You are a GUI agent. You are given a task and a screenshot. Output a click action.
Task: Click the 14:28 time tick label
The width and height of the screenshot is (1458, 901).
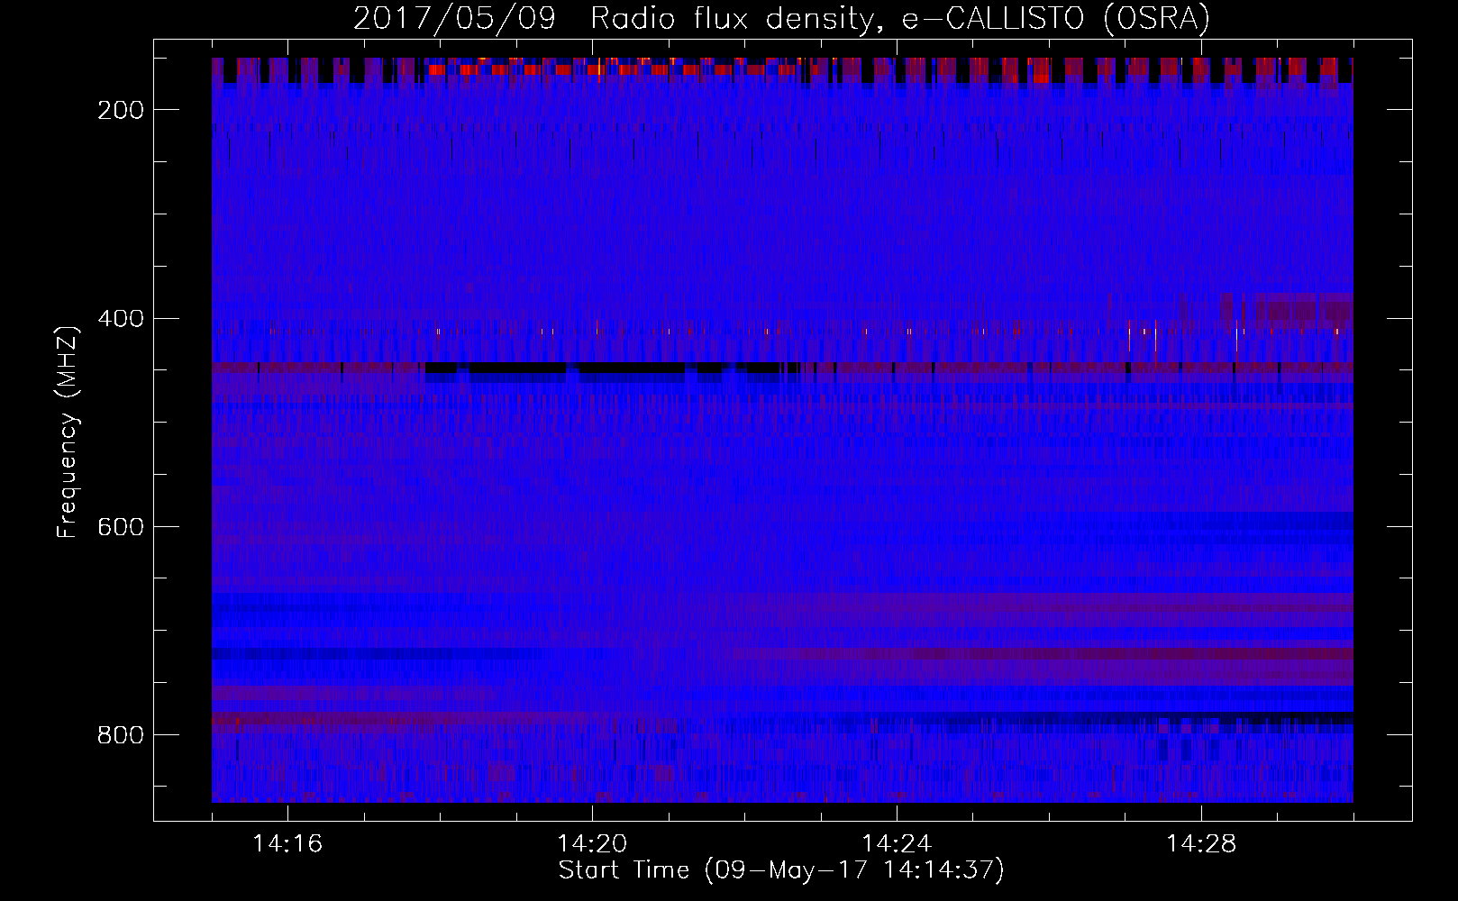pos(1201,844)
